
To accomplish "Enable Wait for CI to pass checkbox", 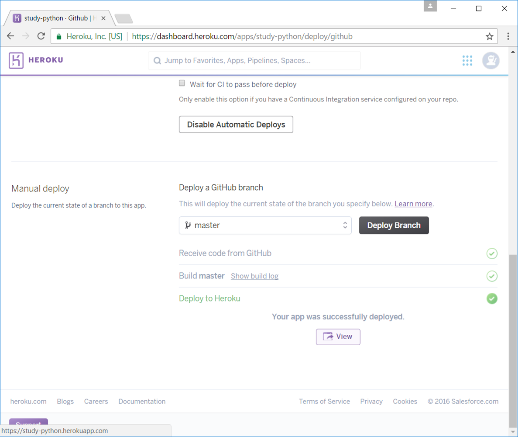I will pyautogui.click(x=182, y=83).
